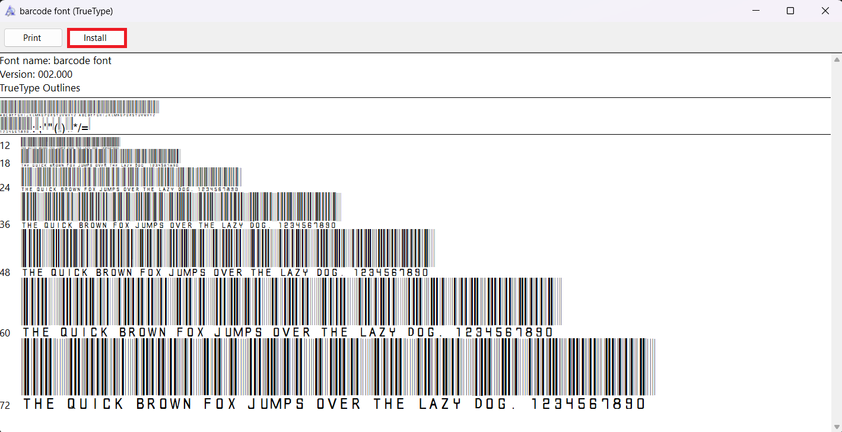
Task: Click the punctuation symbols sample line
Action: click(45, 125)
